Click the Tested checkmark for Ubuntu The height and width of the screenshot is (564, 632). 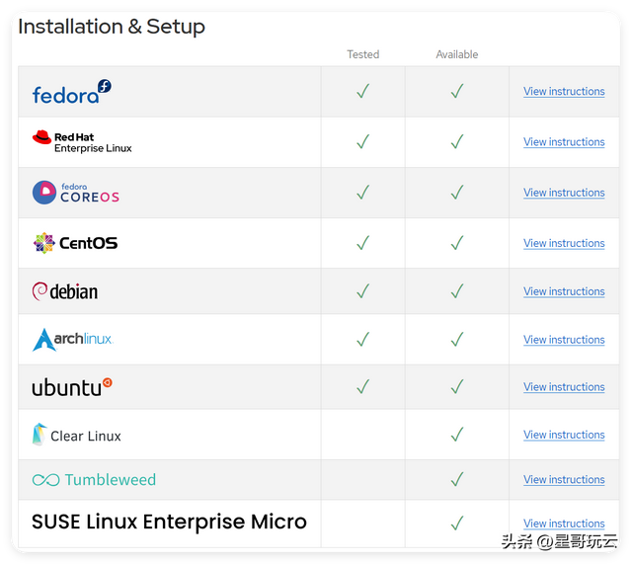(363, 386)
